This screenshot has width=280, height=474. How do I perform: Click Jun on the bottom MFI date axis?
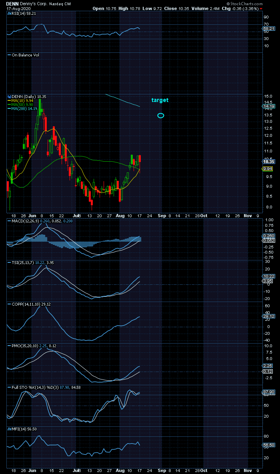(32, 470)
